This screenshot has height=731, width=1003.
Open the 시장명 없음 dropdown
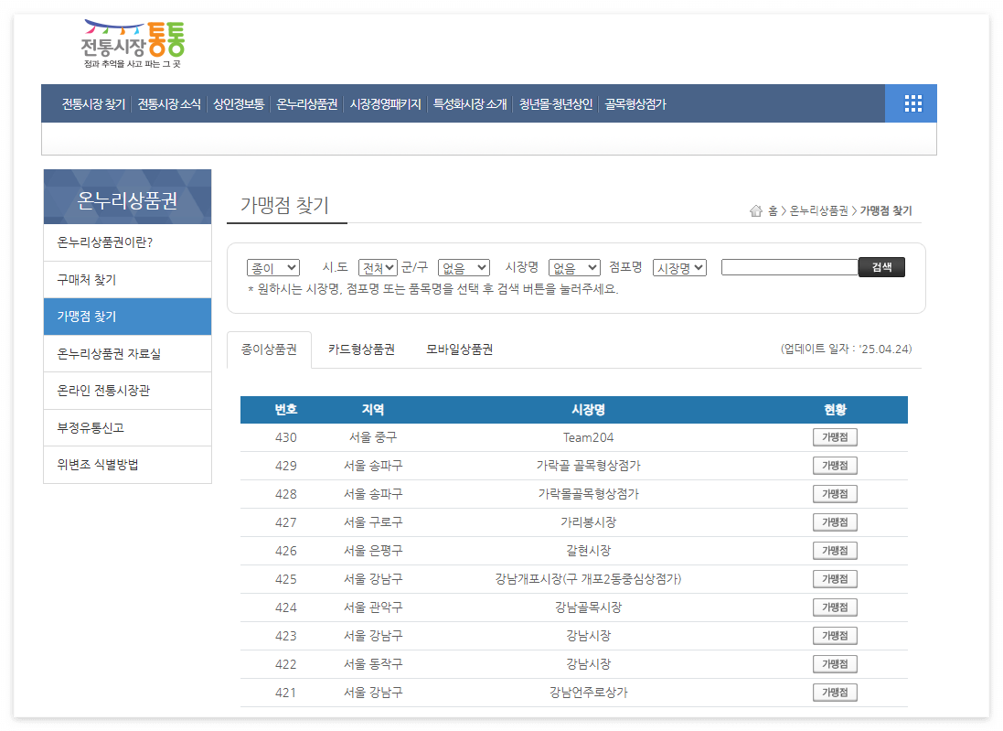tap(574, 267)
